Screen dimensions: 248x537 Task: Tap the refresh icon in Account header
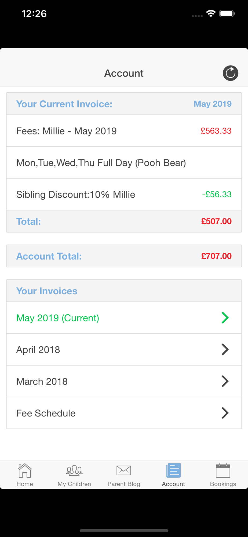click(x=230, y=73)
